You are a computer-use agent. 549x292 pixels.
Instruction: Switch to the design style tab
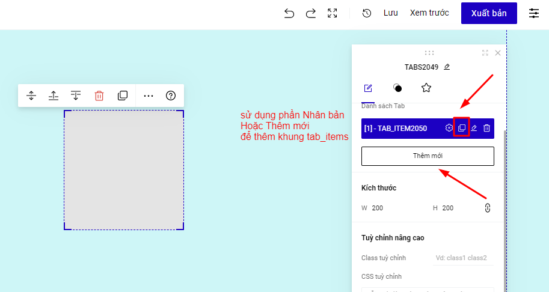coord(397,88)
